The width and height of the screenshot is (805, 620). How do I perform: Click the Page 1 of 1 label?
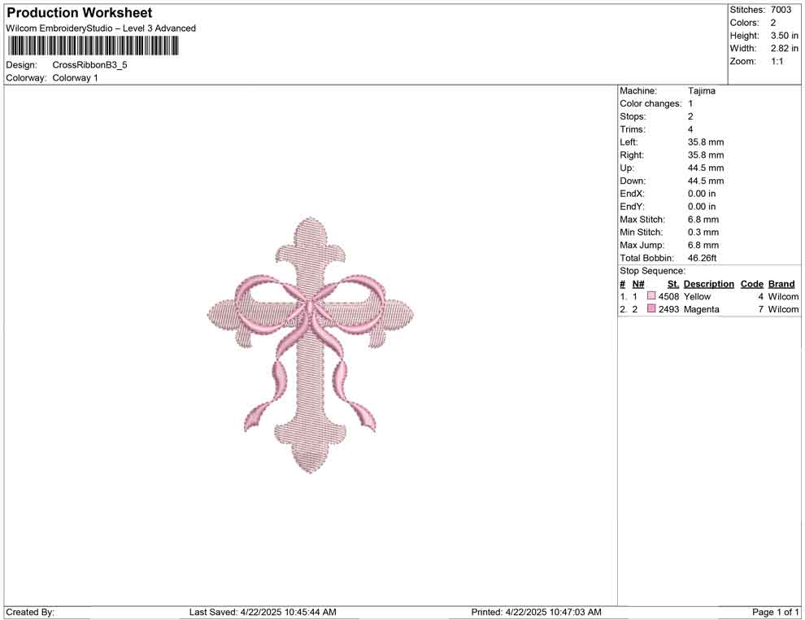pos(774,612)
